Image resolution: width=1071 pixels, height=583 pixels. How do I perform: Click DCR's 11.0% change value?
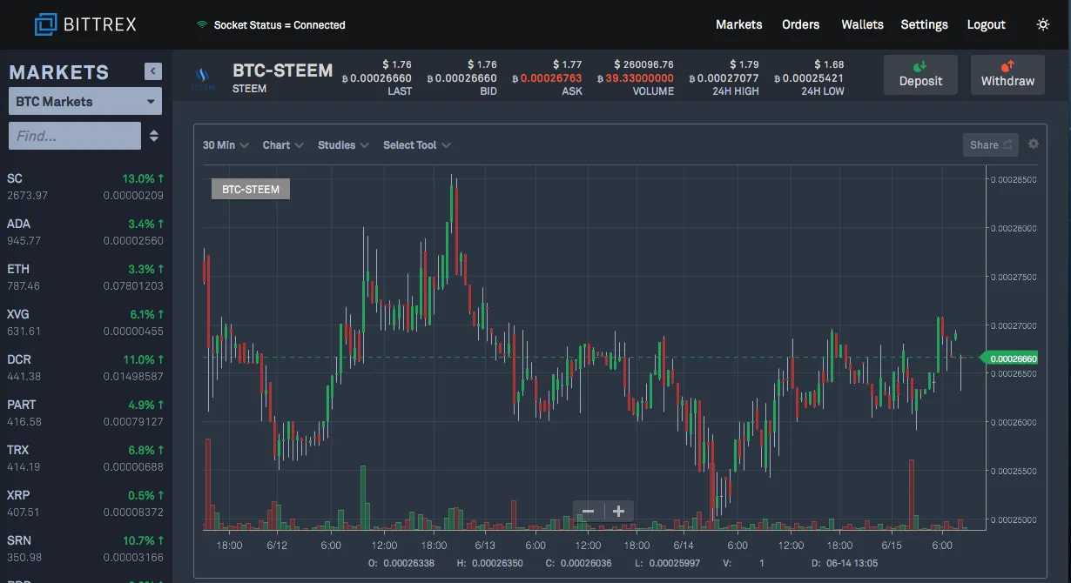[144, 359]
